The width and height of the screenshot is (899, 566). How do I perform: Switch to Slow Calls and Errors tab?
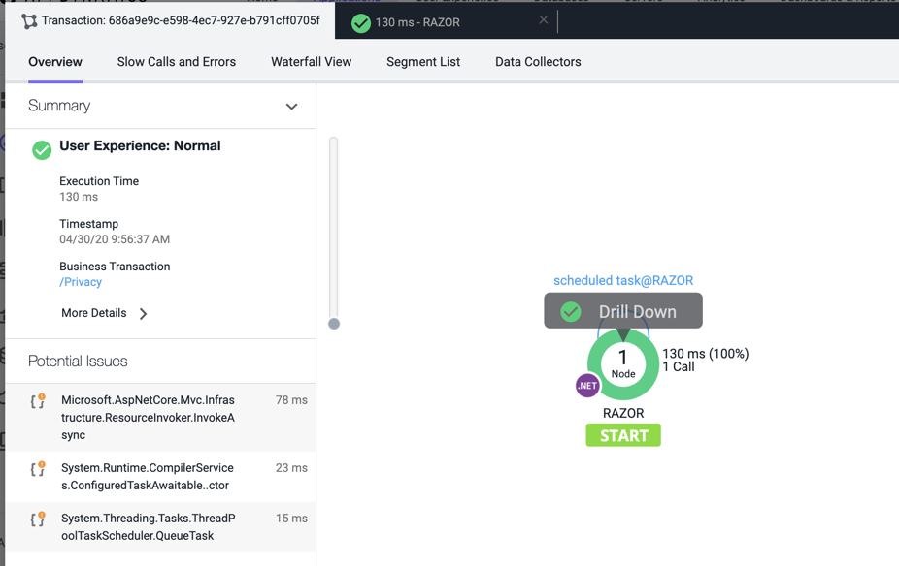[177, 62]
